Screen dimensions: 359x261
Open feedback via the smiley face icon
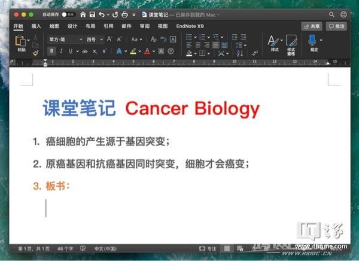point(343,14)
